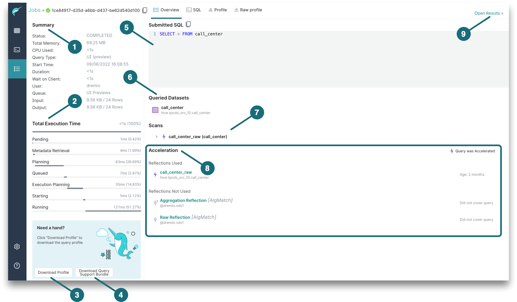Click the lightning icon next to call_center_raw reflection
This screenshot has height=302, width=517.
coord(155,174)
